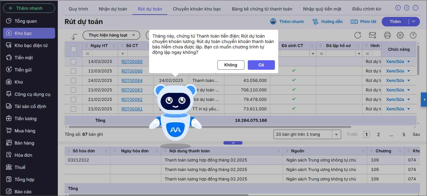The width and height of the screenshot is (427, 196).
Task: Switch to the Nhận dự toán tab
Action: [113, 9]
